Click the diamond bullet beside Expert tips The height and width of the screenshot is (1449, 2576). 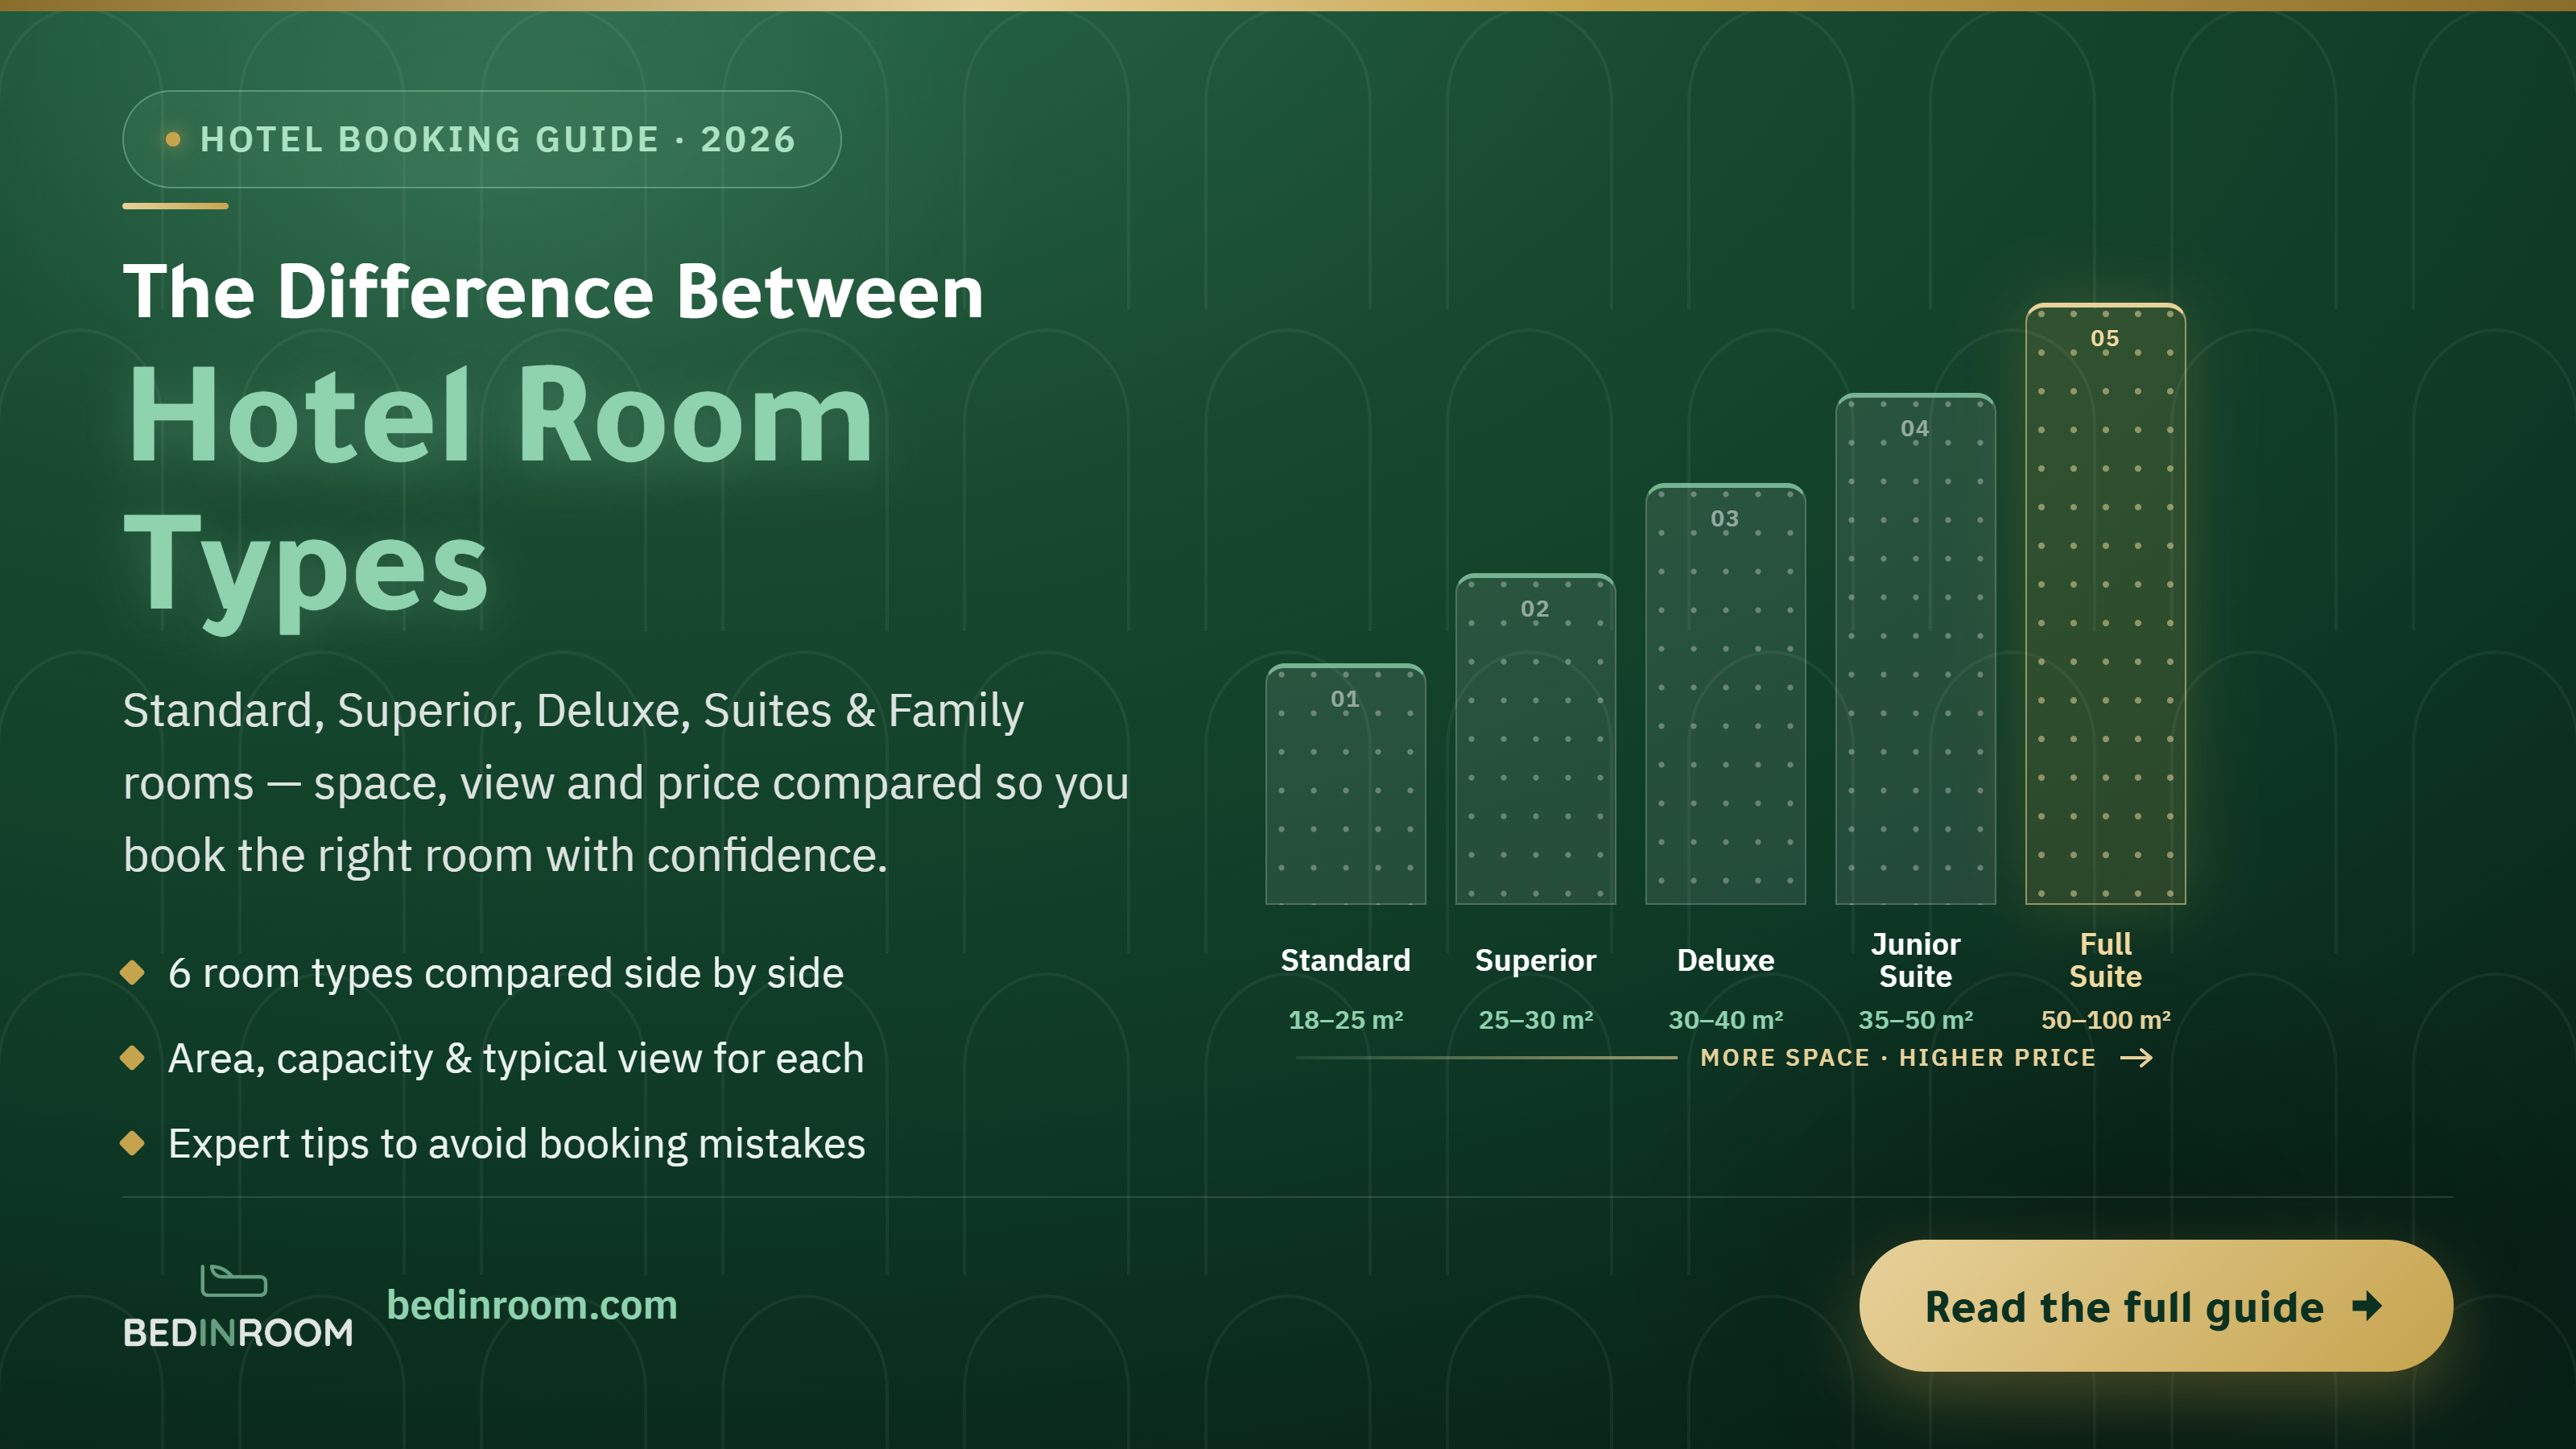point(132,1142)
